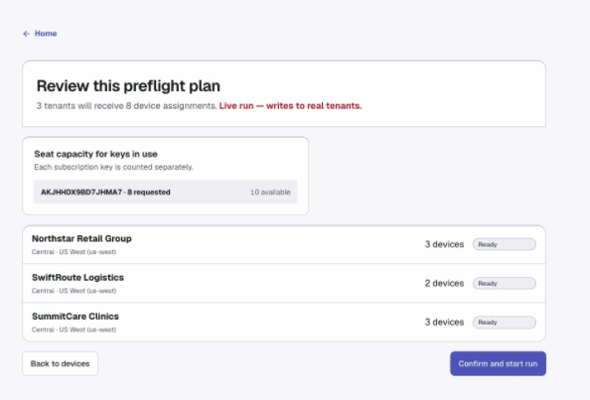Screen dimensions: 590x400
Task: Click region text under Northstar Retail Group
Action: 74,252
